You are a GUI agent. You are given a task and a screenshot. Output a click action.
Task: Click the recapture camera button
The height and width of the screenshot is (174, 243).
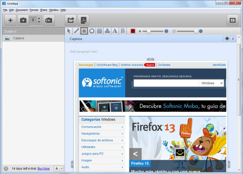[x=49, y=20]
